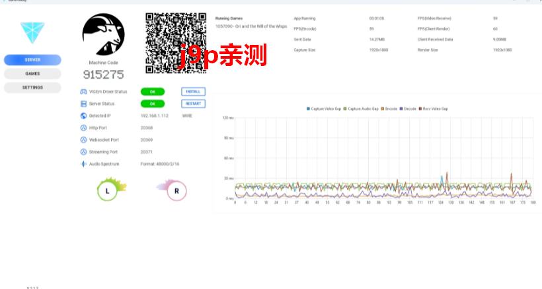Toggle Capture Audio Gap legend entry

point(361,108)
